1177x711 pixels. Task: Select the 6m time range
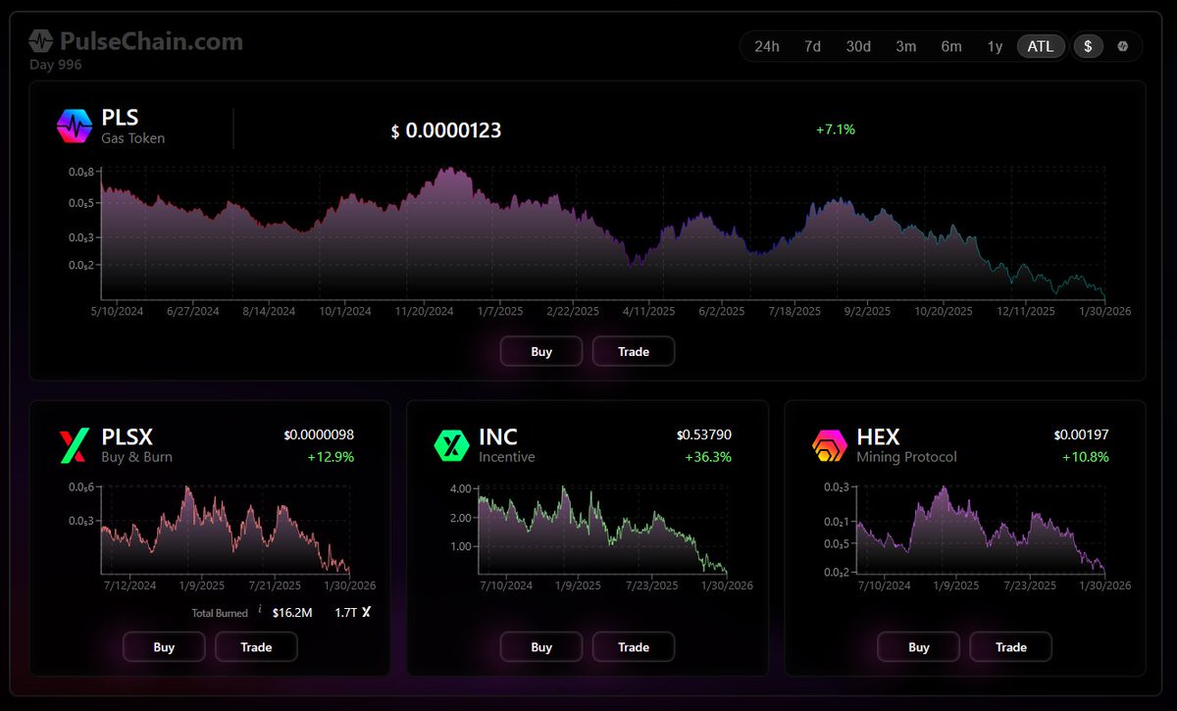951,46
